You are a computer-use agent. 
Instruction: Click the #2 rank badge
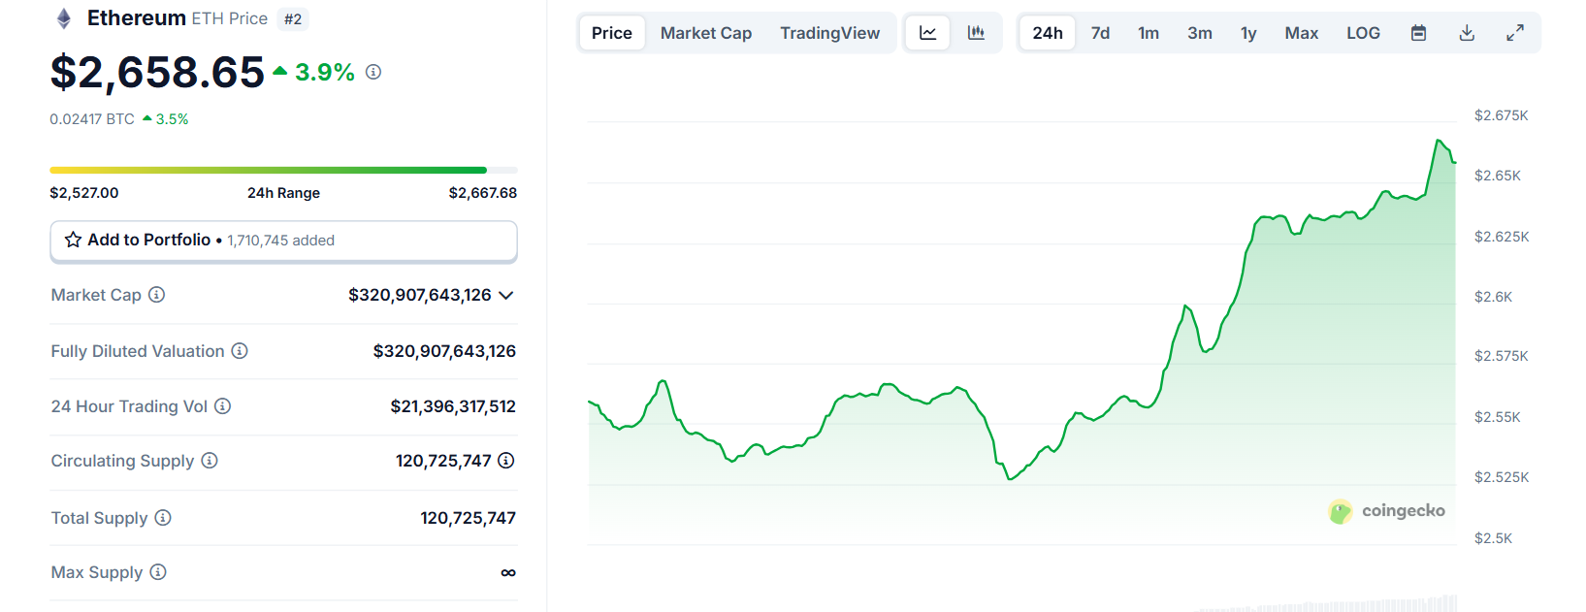(x=293, y=18)
